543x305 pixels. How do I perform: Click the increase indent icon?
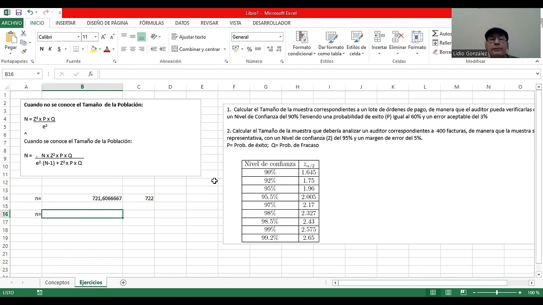162,49
